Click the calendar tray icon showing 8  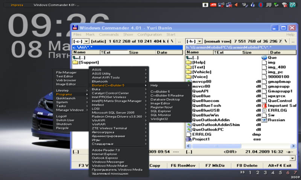pos(205,5)
